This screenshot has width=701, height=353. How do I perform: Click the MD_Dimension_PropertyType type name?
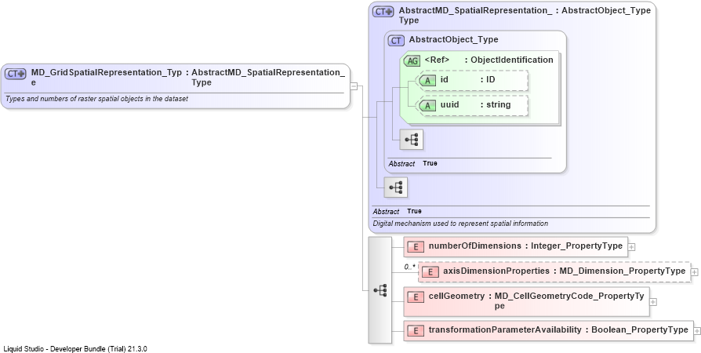623,271
